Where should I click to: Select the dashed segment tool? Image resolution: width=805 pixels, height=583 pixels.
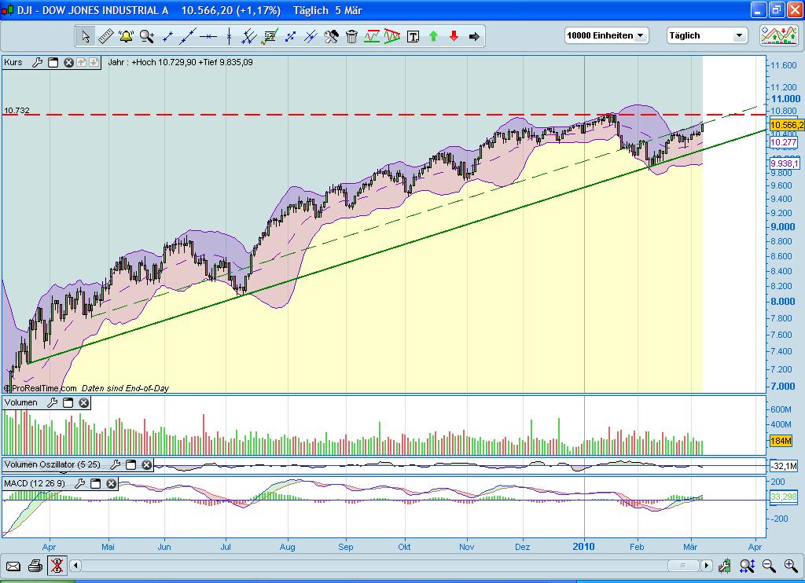coord(291,36)
